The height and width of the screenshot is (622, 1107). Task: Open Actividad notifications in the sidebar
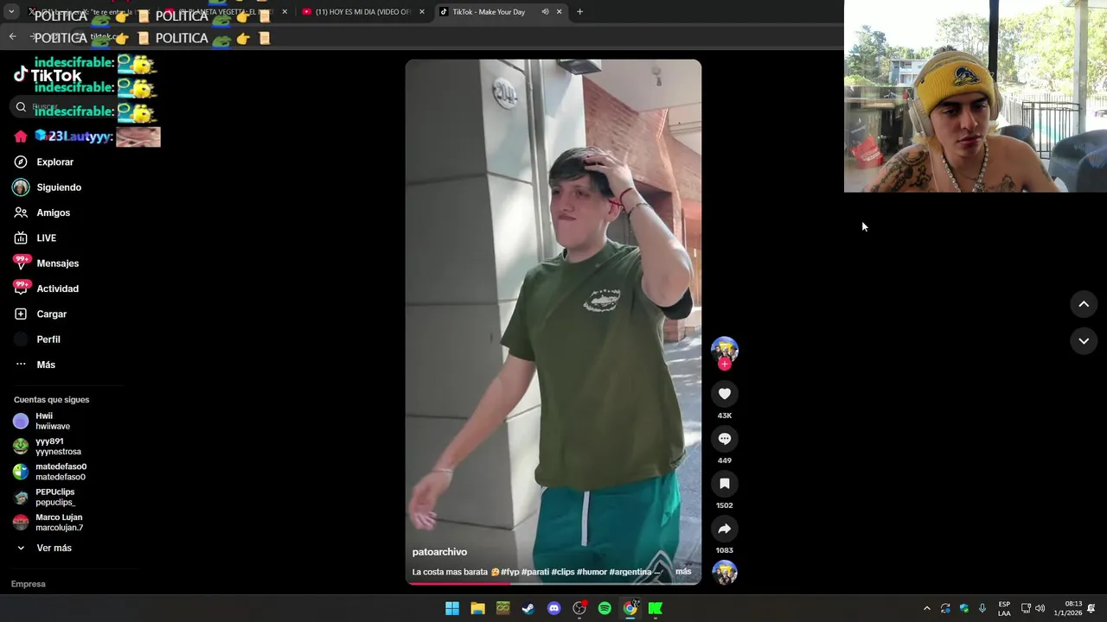57,289
